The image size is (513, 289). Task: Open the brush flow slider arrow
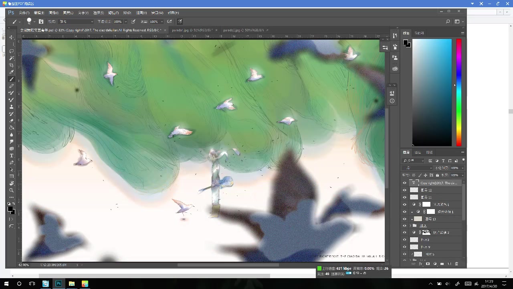pos(162,22)
